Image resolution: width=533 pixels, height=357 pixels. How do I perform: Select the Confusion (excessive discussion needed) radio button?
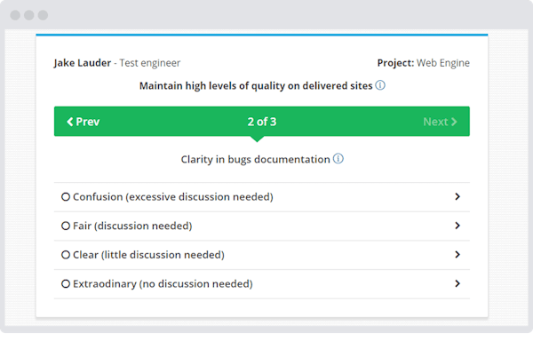coord(66,197)
